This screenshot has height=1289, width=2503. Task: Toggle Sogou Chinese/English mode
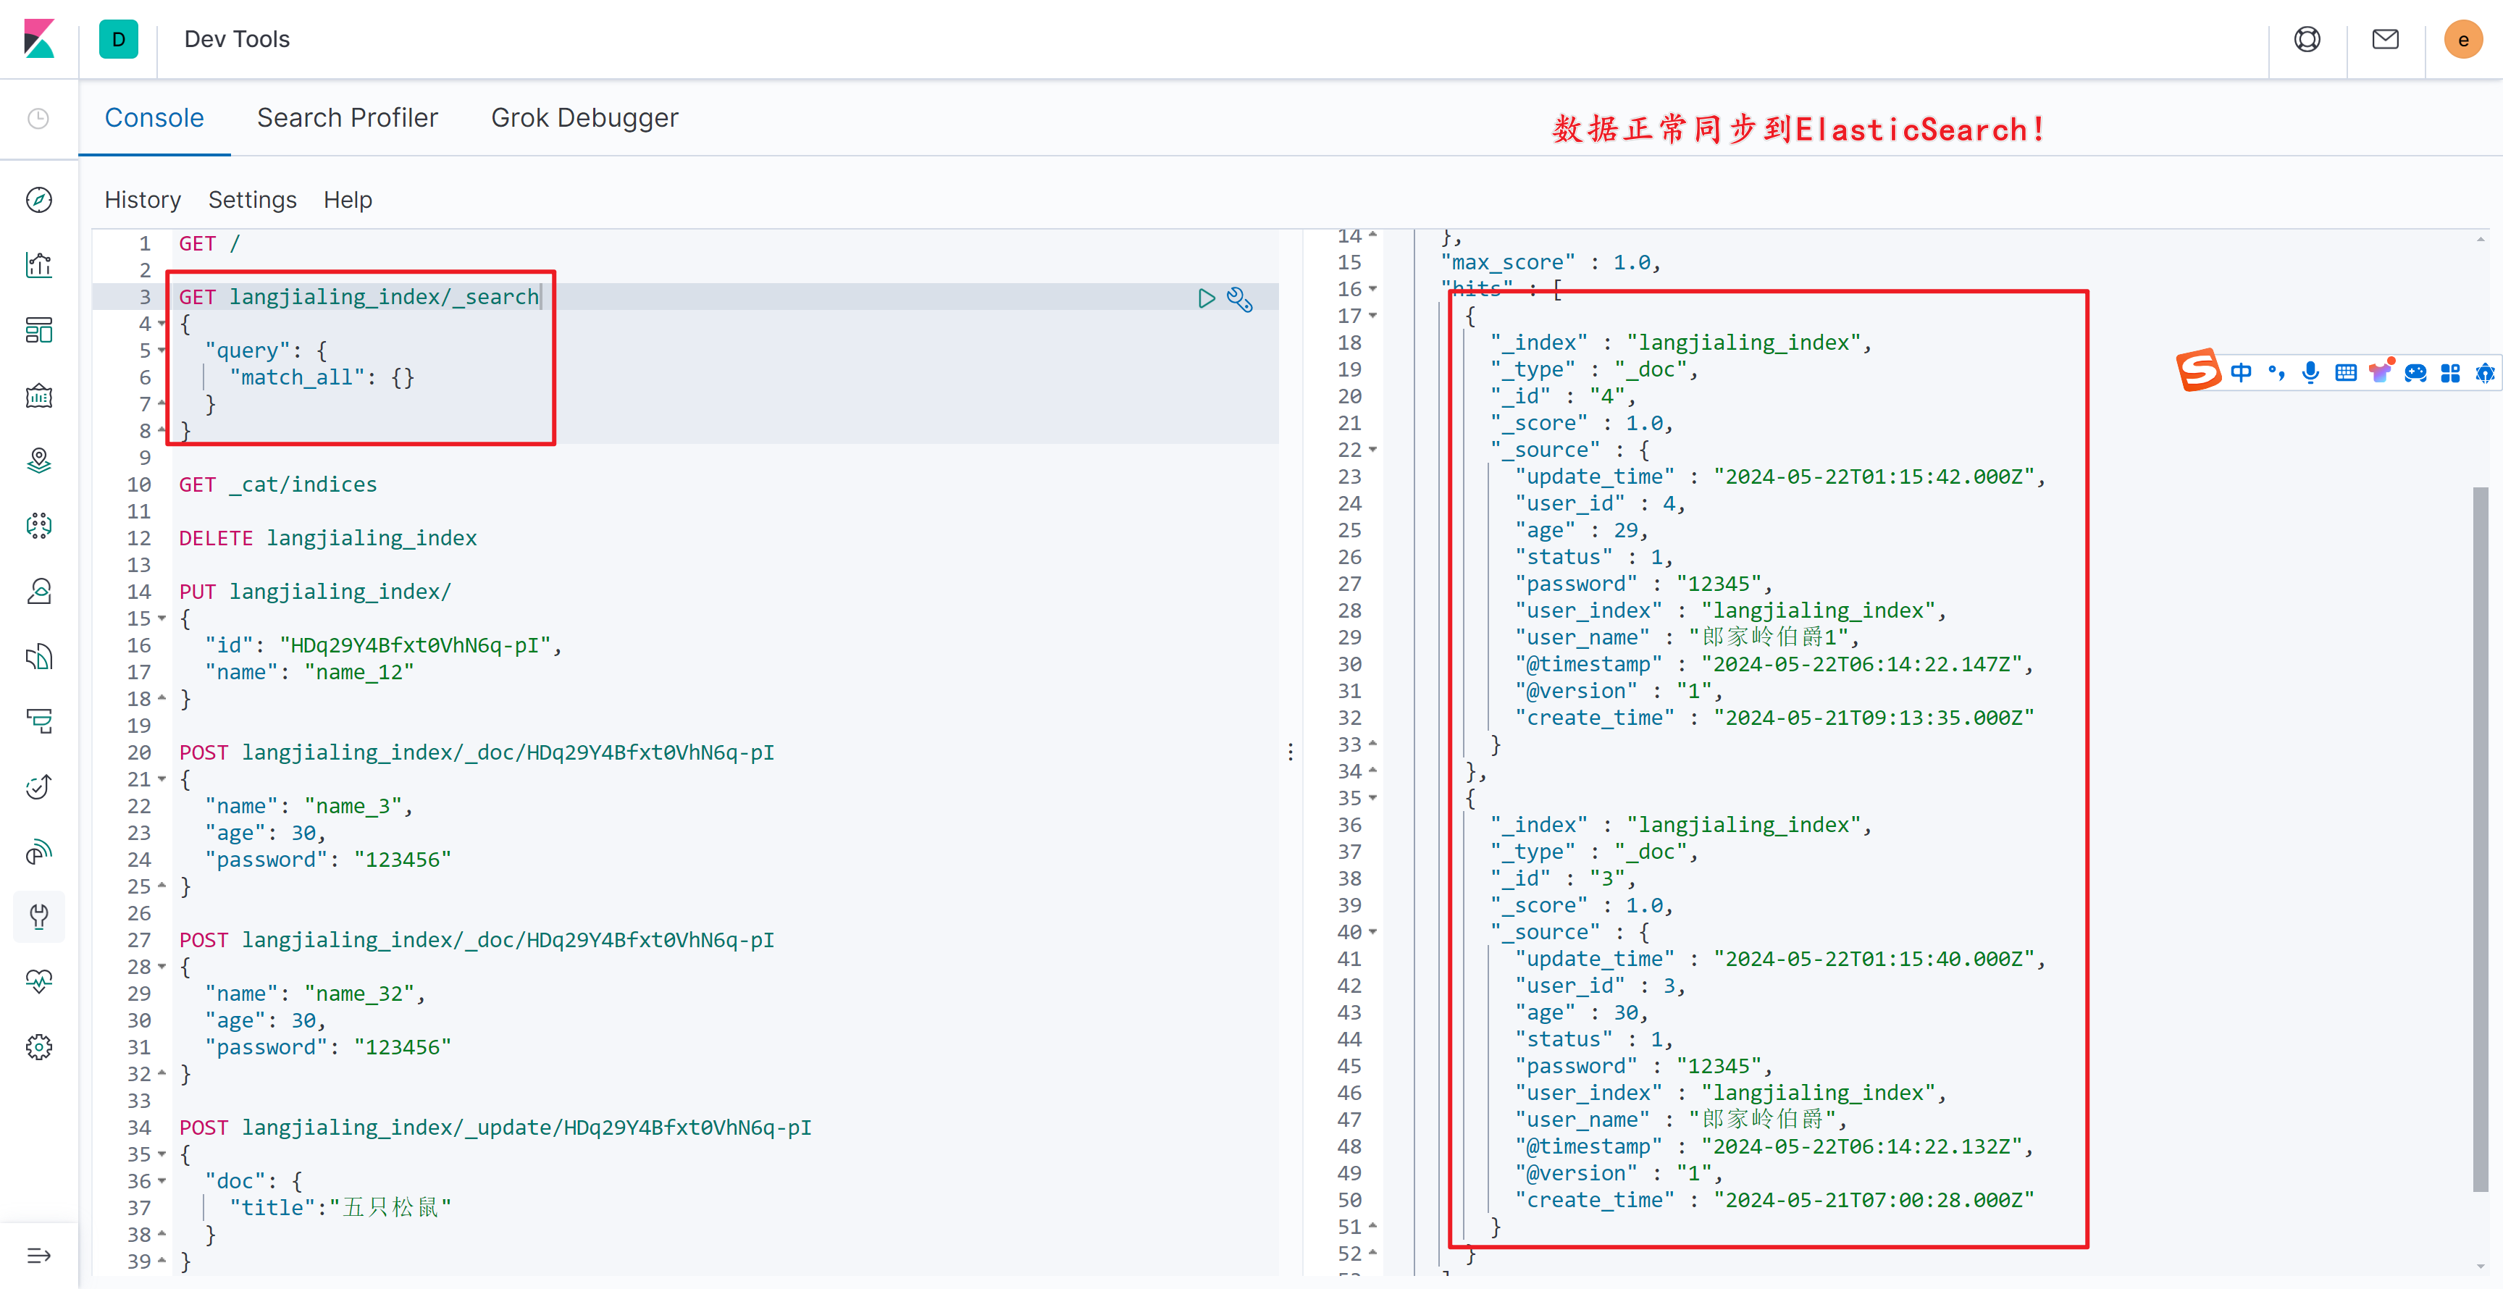point(2242,372)
